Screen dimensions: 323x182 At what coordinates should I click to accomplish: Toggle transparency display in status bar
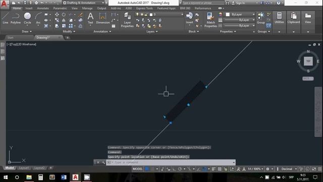coord(220,169)
